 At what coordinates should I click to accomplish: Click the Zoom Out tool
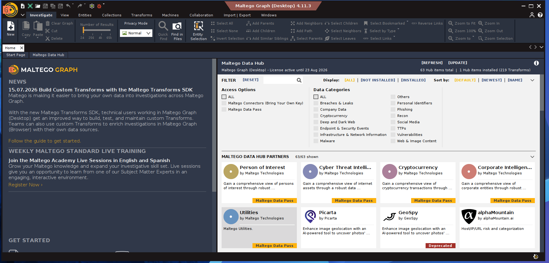pyautogui.click(x=490, y=31)
